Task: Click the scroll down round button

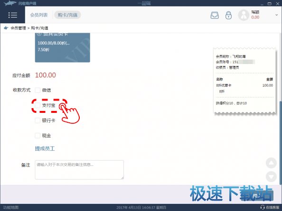Action: click(271, 176)
